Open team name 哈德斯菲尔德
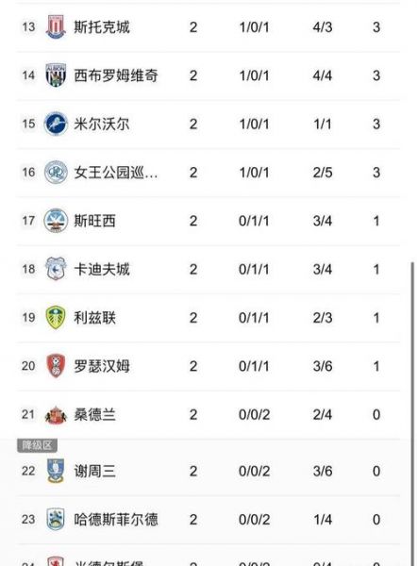The height and width of the screenshot is (566, 417). (x=116, y=520)
